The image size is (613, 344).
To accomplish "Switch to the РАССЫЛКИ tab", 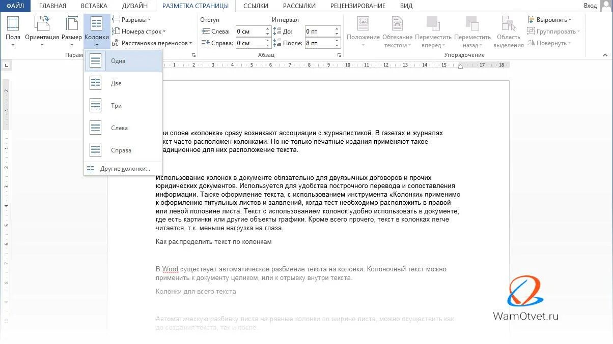I will [x=299, y=6].
